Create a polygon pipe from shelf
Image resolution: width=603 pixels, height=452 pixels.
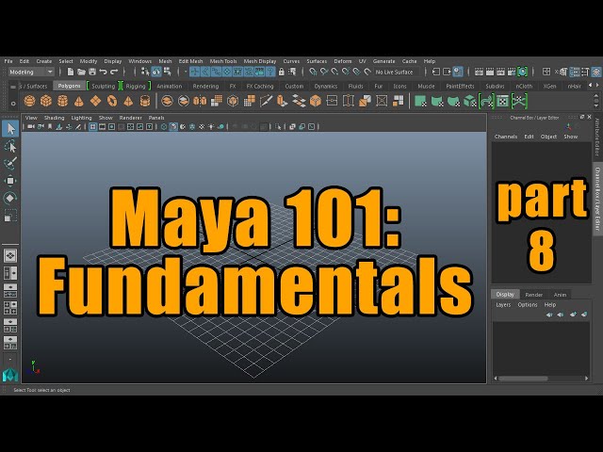coord(145,101)
